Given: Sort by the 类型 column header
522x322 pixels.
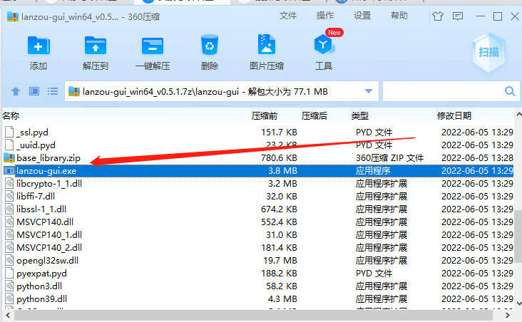Looking at the screenshot, I should (360, 115).
